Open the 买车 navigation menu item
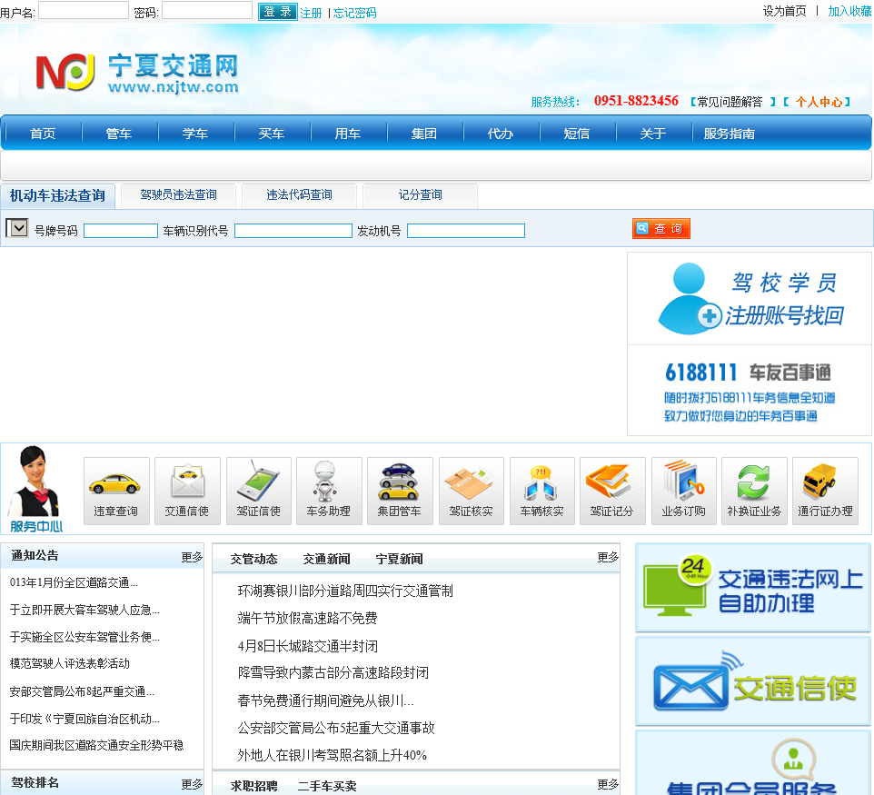The image size is (874, 795). [x=272, y=134]
